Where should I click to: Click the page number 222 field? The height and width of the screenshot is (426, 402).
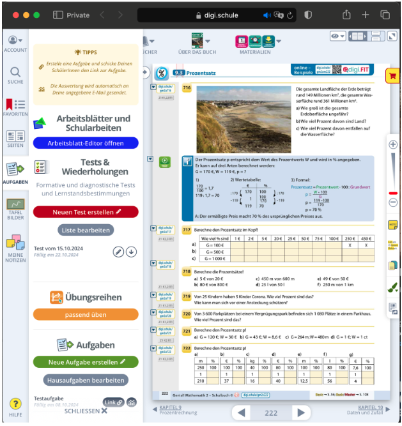271,413
